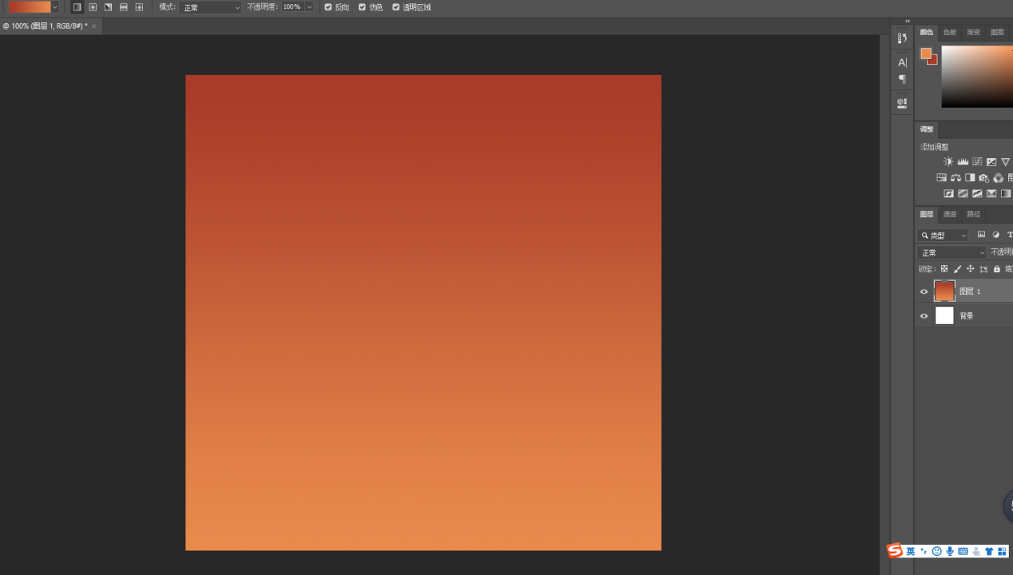Select the 背景 layer thumbnail
The image size is (1013, 575).
point(944,315)
